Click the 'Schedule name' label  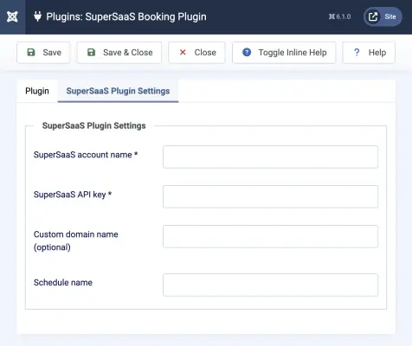point(63,283)
